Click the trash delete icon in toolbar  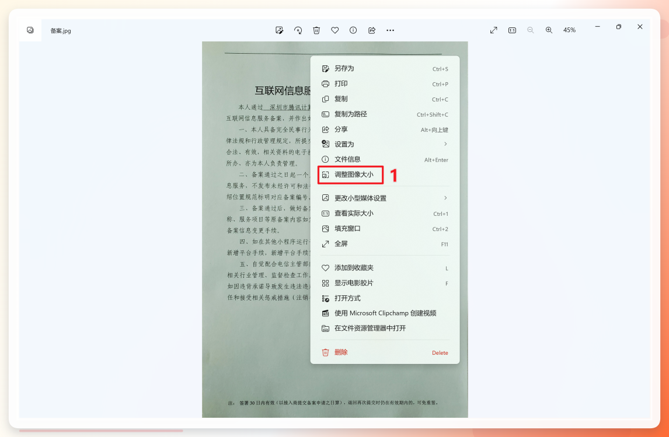[x=316, y=30]
